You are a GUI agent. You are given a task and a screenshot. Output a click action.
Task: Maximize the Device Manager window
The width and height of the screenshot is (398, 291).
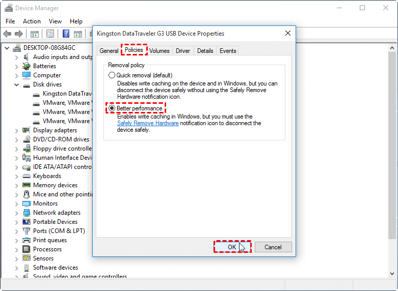[x=362, y=8]
